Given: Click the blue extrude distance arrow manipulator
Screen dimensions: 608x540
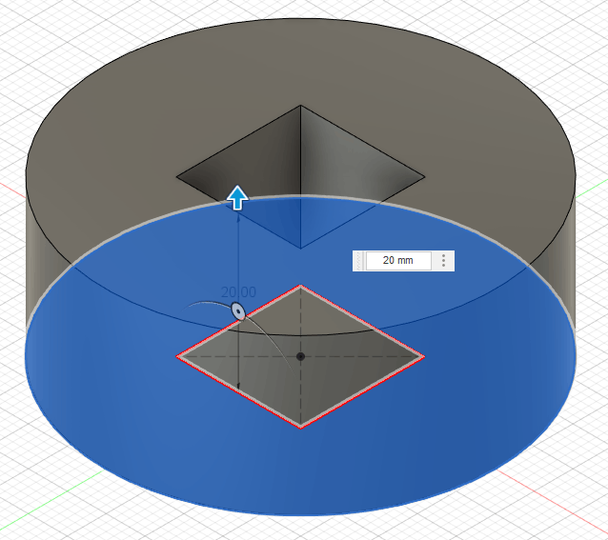Looking at the screenshot, I should pyautogui.click(x=237, y=197).
